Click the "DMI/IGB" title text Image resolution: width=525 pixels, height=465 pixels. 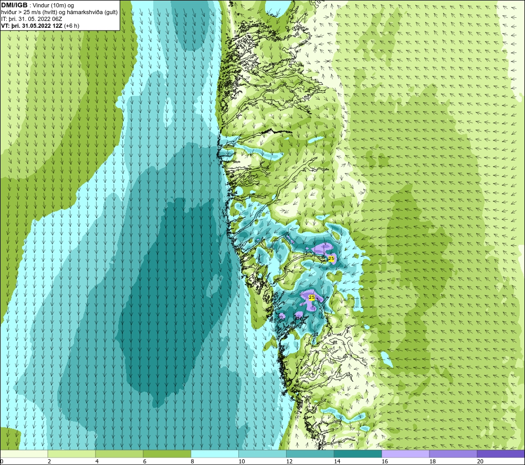[14, 5]
